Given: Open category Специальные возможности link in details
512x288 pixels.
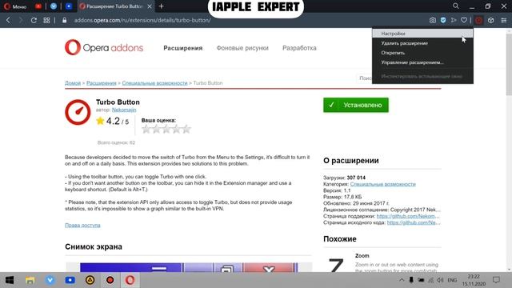Looking at the screenshot, I should (x=382, y=184).
